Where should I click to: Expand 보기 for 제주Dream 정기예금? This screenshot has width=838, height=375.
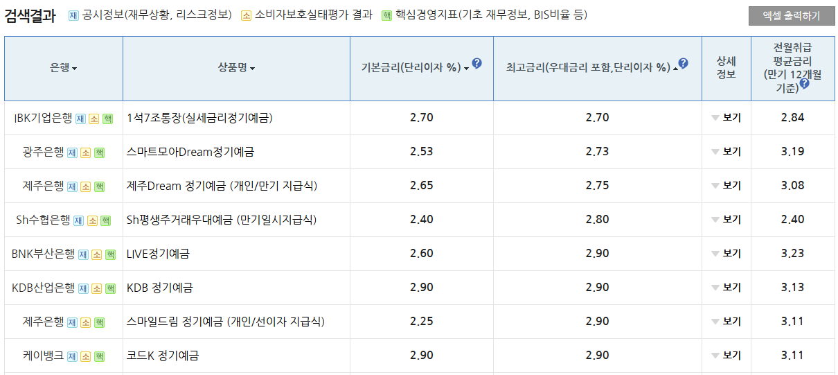pyautogui.click(x=726, y=186)
